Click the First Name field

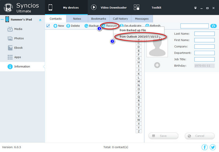204,40
